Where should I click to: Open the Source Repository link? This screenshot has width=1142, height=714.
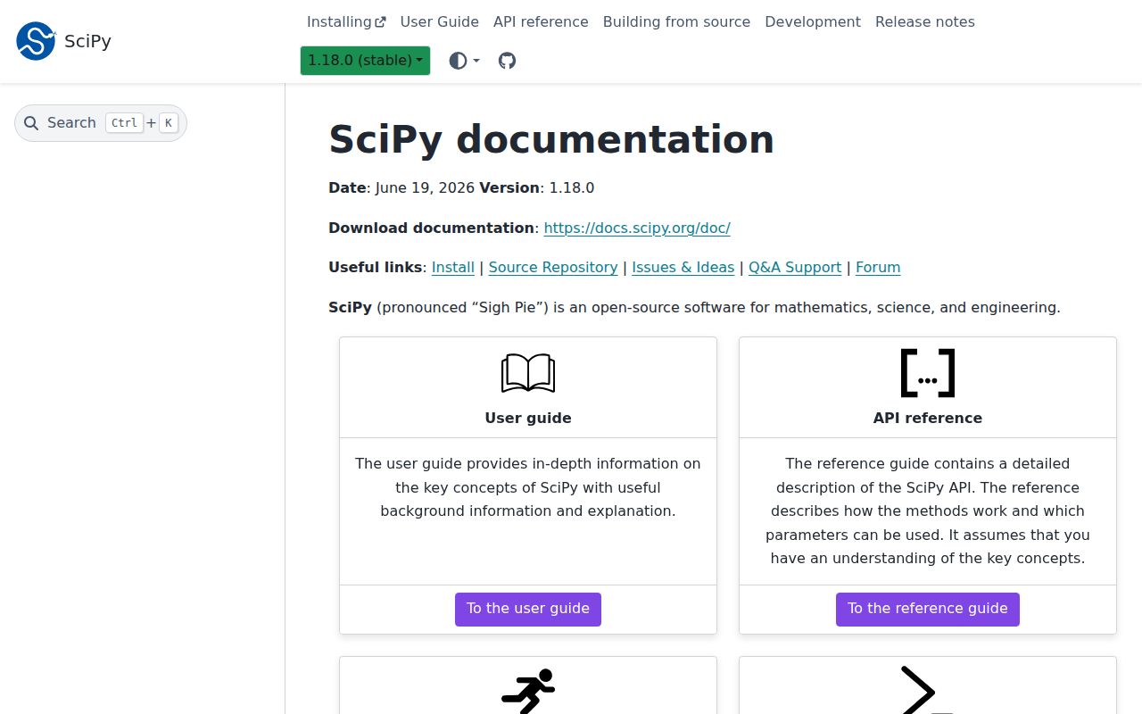point(553,267)
